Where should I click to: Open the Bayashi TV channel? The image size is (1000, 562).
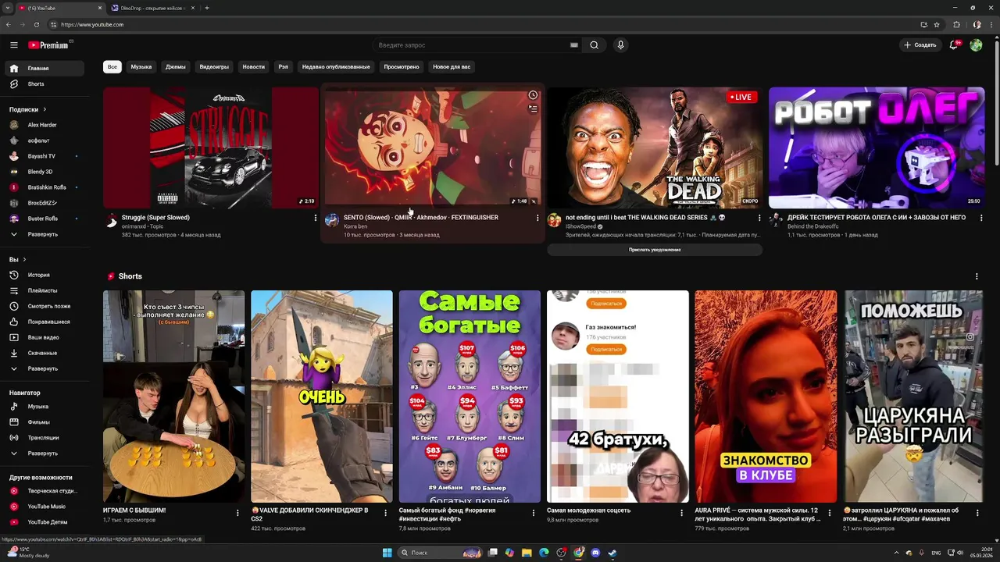click(x=44, y=156)
